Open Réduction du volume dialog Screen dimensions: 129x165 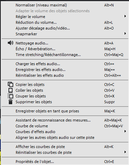pyautogui.click(x=65, y=22)
